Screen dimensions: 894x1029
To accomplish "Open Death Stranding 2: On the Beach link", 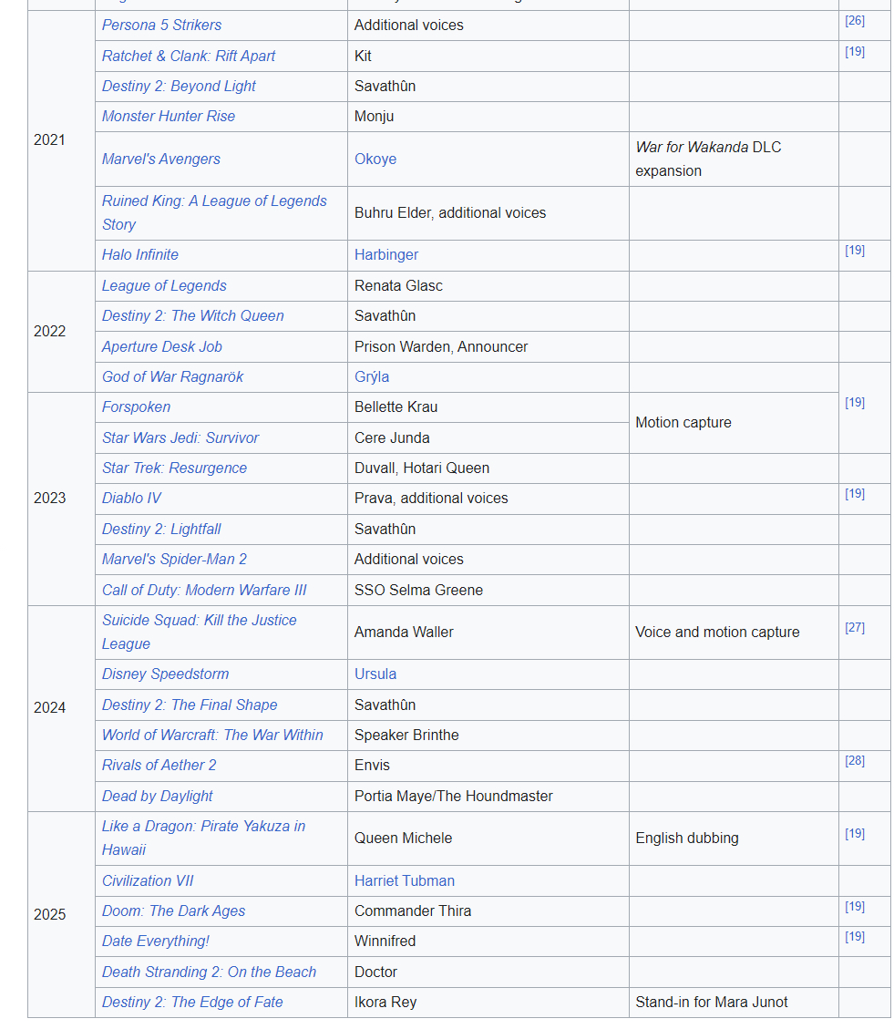I will coord(209,972).
